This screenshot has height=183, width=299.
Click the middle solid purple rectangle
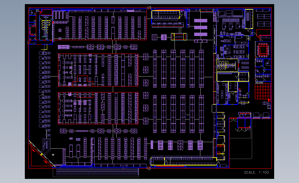201,27
